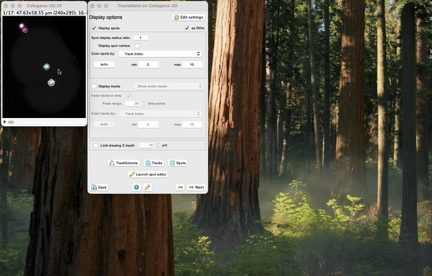The width and height of the screenshot is (432, 276).
Task: Click the image status text '1/17; 47.63x58.55 µm'
Action: (26, 13)
